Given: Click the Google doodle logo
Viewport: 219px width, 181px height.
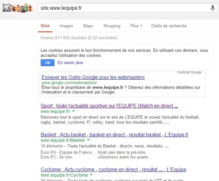Looking at the screenshot, I should tap(18, 8).
